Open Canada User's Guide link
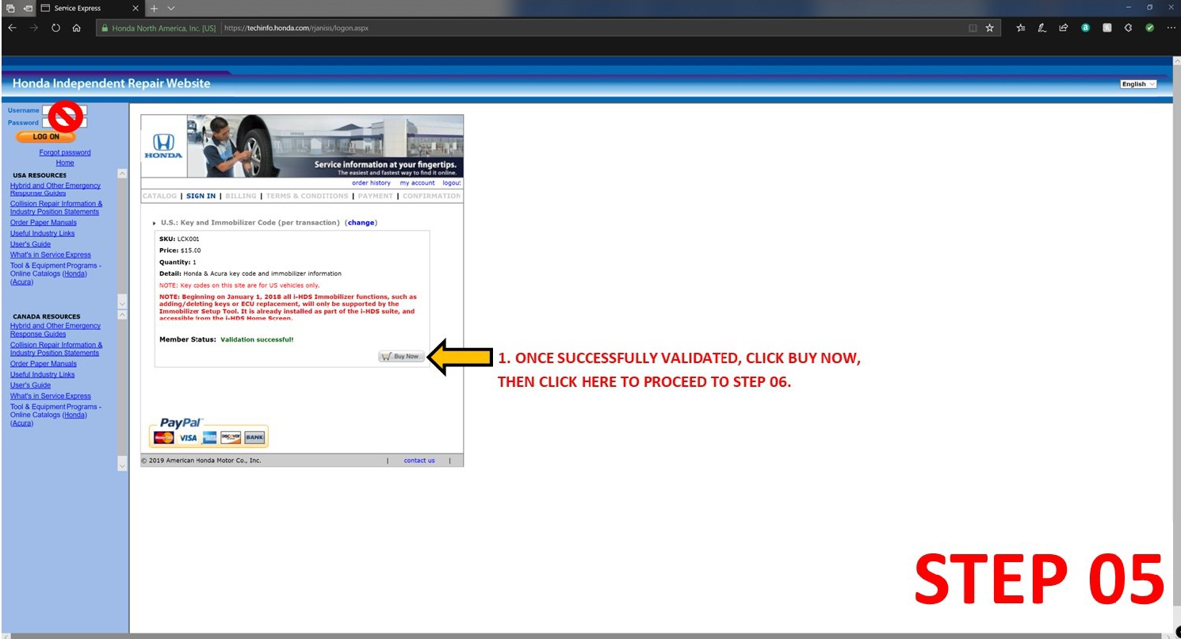Image resolution: width=1181 pixels, height=639 pixels. [30, 385]
